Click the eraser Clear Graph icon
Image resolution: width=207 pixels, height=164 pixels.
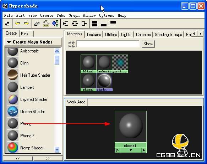click(37, 24)
